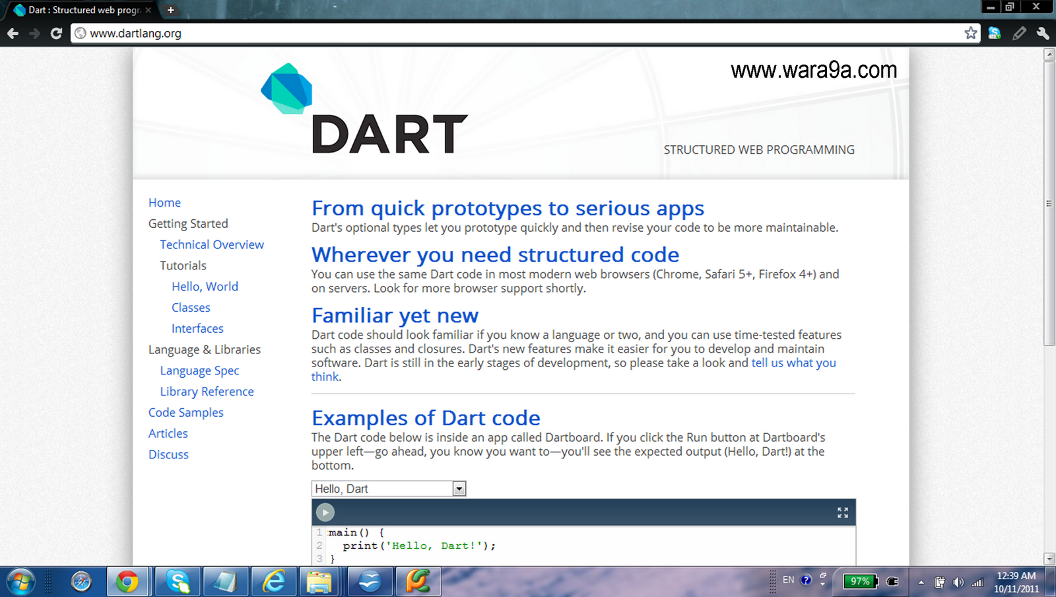
Task: Restore the language bar
Action: coord(822,576)
